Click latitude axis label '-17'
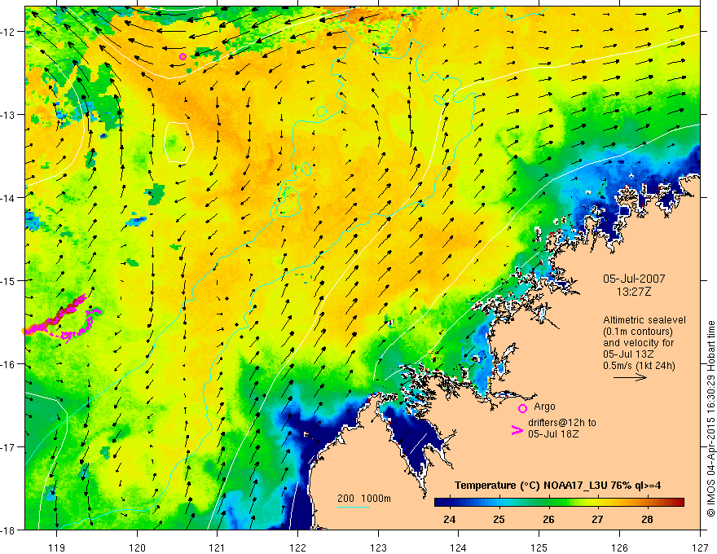717x554 pixels. coord(8,447)
